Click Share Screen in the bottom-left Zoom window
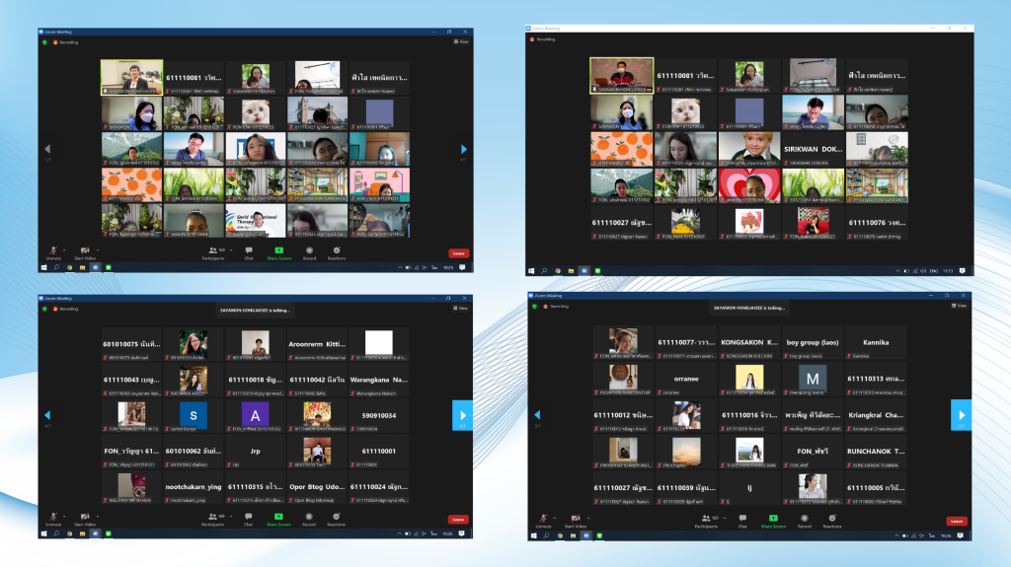Image resolution: width=1011 pixels, height=567 pixels. [x=279, y=520]
